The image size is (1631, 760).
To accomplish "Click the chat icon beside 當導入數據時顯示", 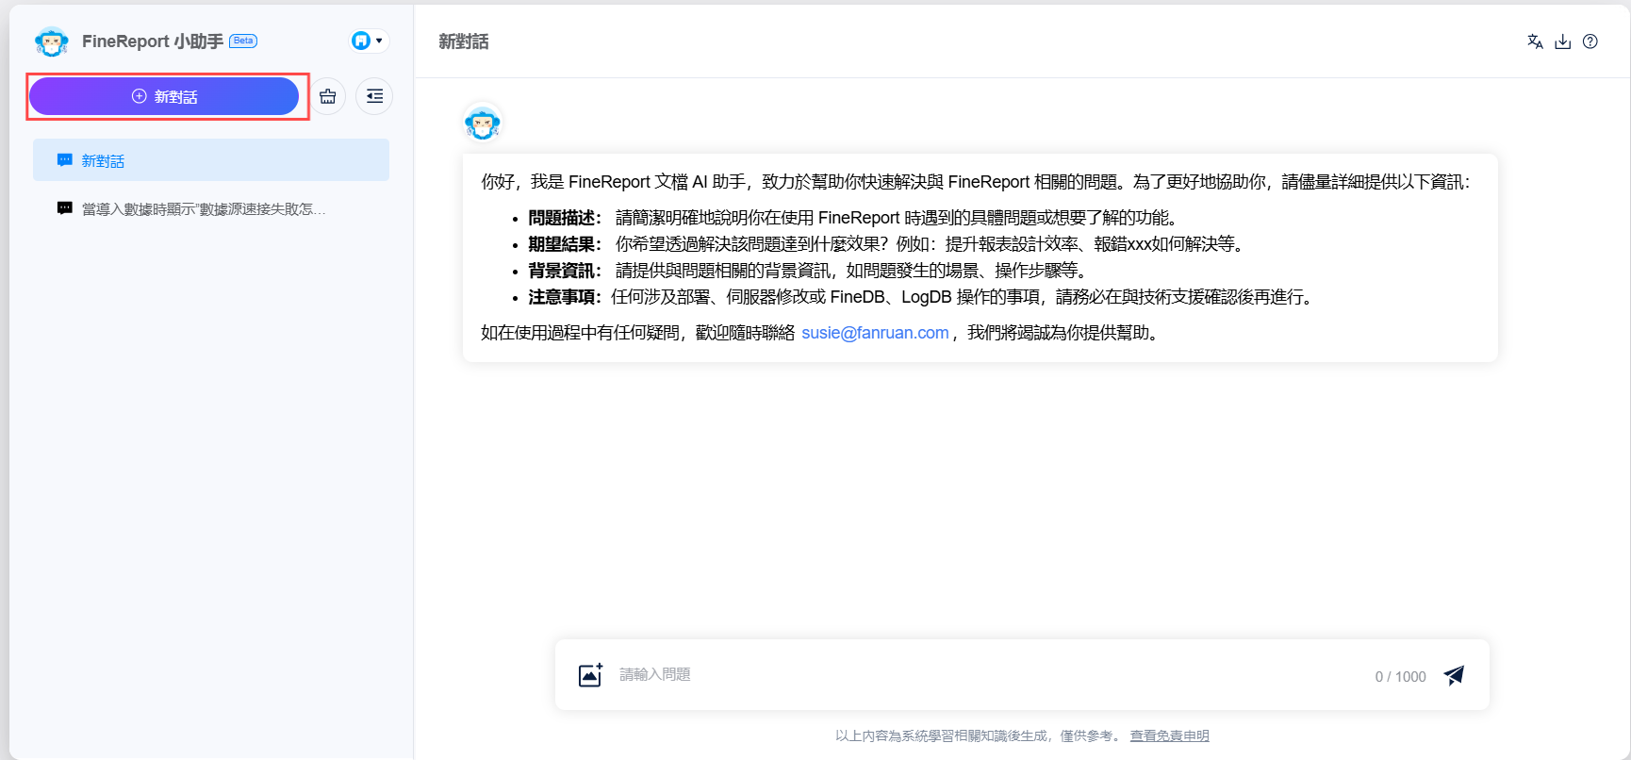I will tap(65, 208).
